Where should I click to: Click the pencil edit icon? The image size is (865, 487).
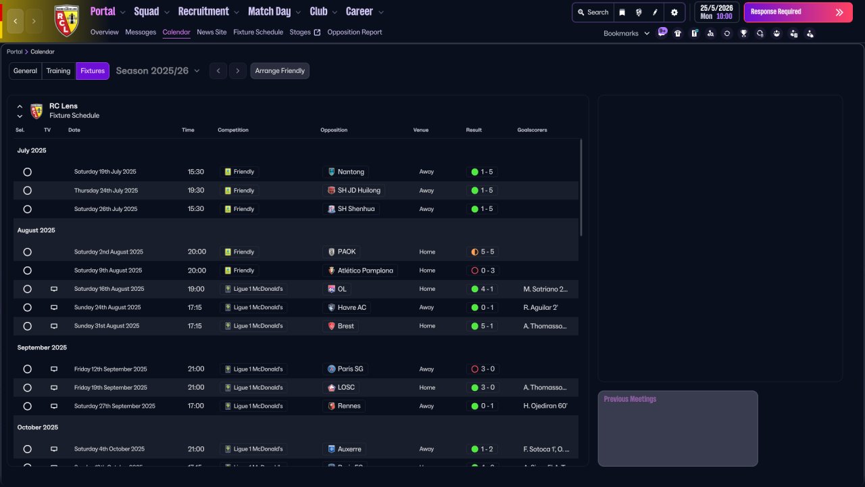655,12
